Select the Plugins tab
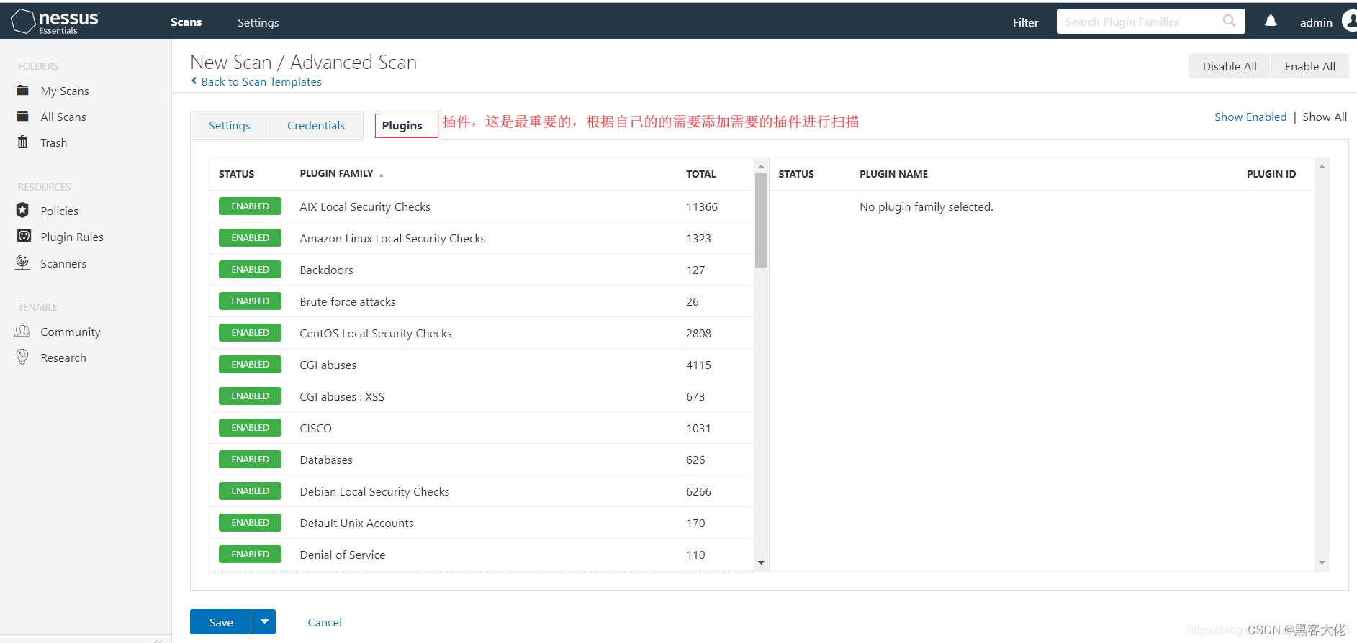 (x=402, y=125)
